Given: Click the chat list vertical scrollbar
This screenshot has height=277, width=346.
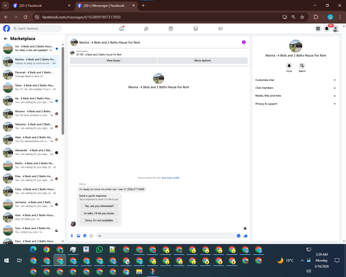Looking at the screenshot, I should pyautogui.click(x=63, y=91).
